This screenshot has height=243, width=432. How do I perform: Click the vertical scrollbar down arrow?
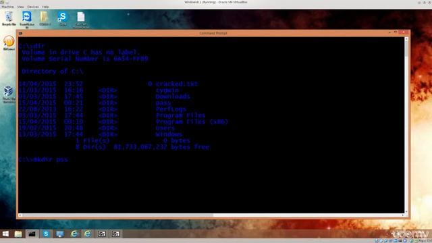click(406, 211)
